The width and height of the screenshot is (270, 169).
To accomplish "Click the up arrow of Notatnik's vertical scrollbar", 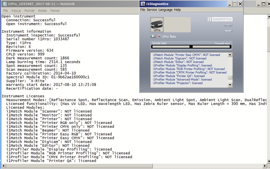I will click(x=268, y=17).
